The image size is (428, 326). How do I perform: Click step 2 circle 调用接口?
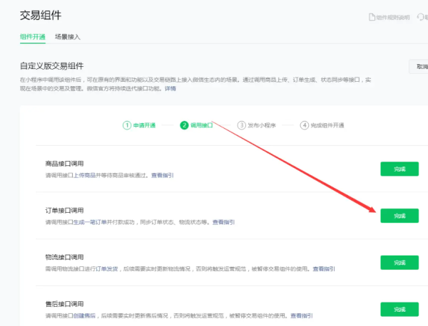(184, 125)
